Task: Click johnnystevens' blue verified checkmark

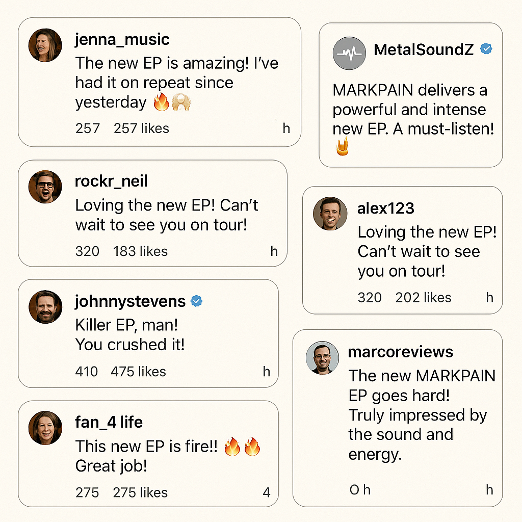Action: 196,301
